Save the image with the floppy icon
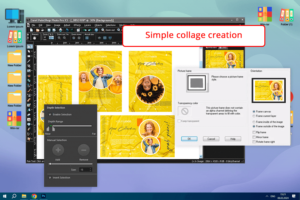 (49, 30)
